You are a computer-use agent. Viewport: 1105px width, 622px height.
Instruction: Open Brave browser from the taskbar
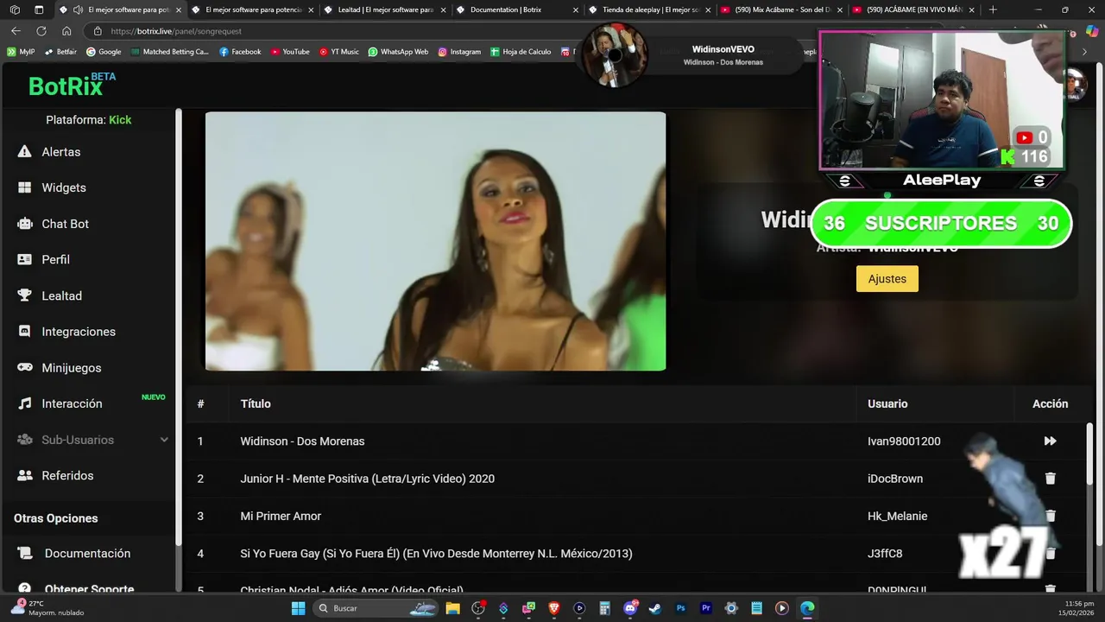[x=554, y=608]
